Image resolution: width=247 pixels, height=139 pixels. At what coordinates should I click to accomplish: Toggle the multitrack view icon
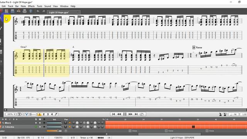click(27, 114)
